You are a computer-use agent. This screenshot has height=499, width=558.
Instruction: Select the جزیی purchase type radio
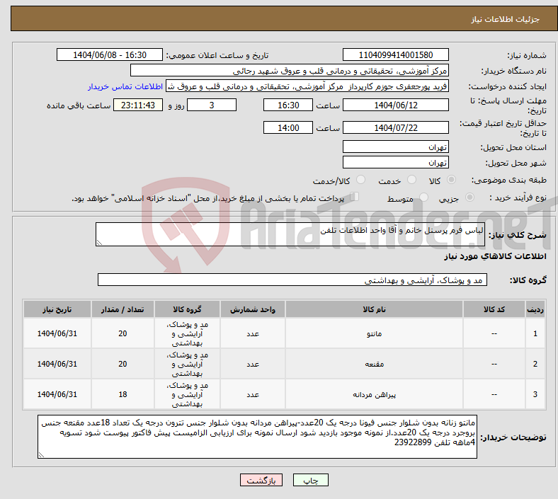pos(469,197)
